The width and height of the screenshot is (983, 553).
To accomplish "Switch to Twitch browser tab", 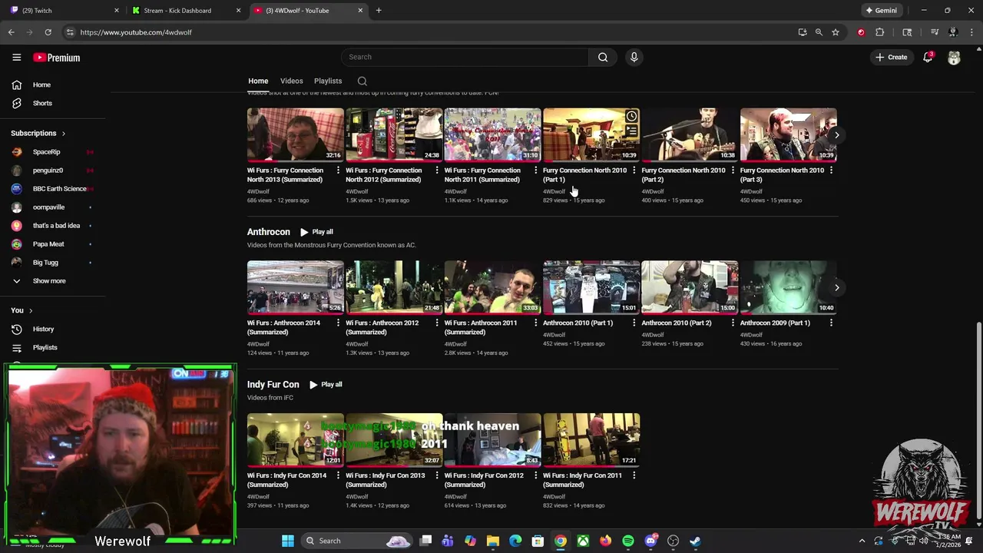I will point(64,11).
